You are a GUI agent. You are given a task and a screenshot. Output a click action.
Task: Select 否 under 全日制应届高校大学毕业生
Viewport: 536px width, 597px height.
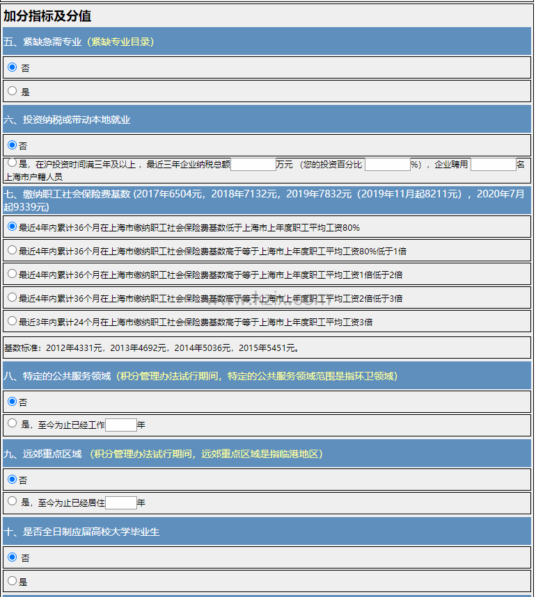click(x=12, y=557)
